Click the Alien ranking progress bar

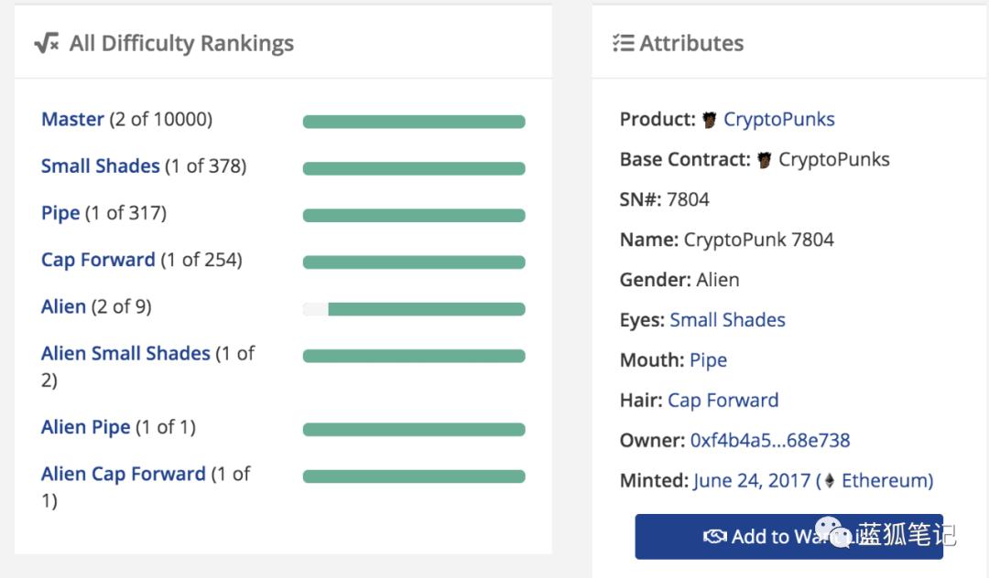(x=414, y=309)
